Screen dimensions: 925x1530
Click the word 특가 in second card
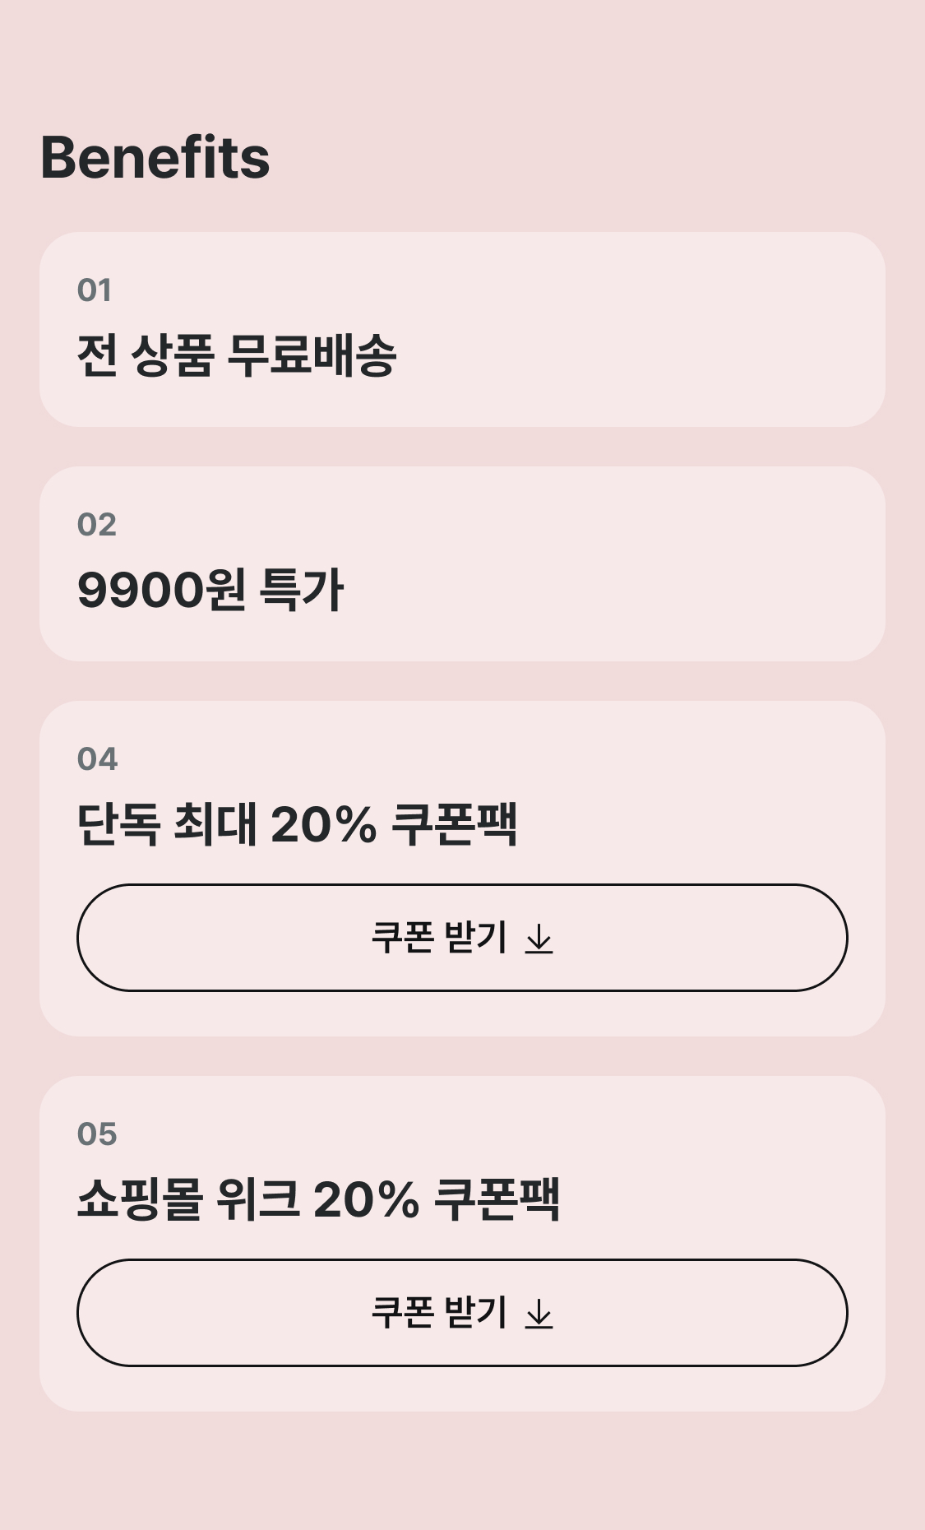(302, 591)
